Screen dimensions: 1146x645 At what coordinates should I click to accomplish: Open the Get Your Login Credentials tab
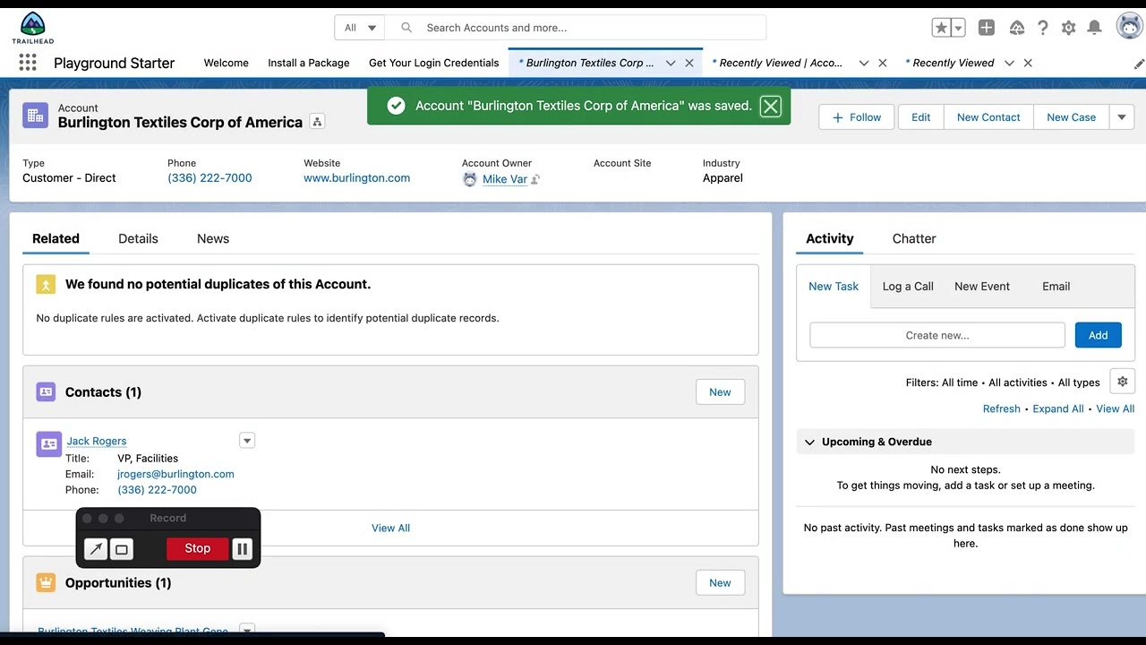tap(434, 63)
